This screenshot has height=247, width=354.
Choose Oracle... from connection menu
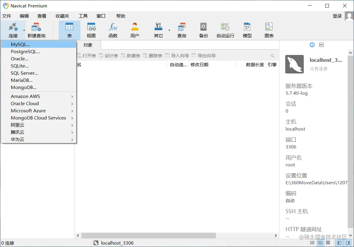pyautogui.click(x=39, y=59)
